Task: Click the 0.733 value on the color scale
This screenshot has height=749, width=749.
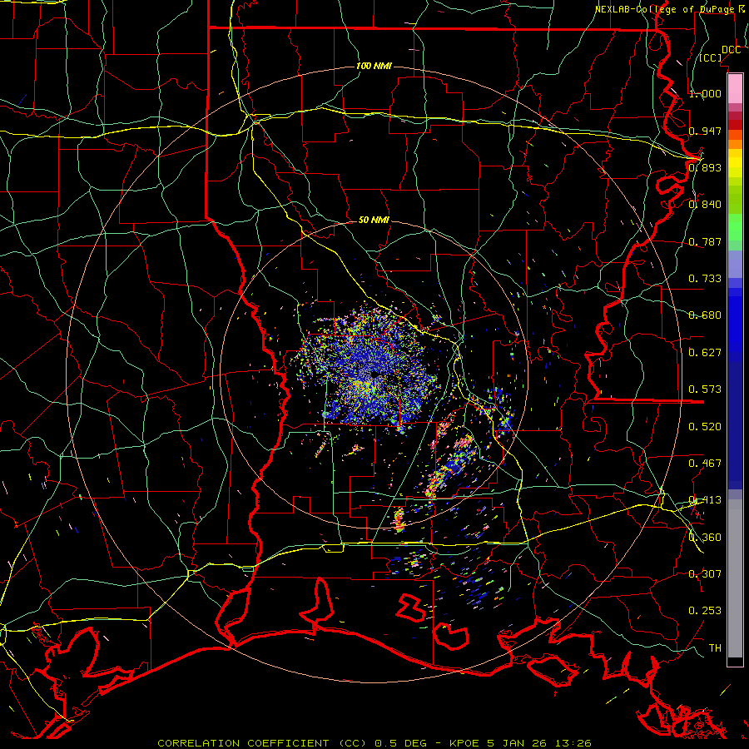Action: click(x=705, y=279)
